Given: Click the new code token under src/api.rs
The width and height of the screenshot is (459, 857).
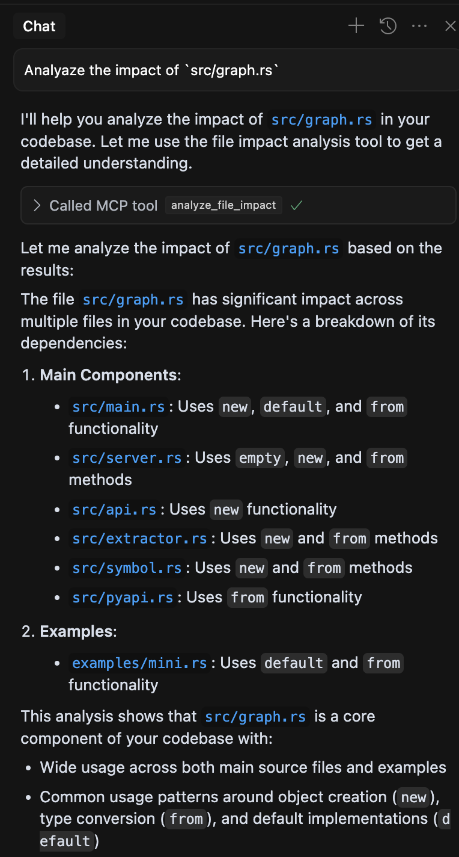Looking at the screenshot, I should (x=226, y=509).
